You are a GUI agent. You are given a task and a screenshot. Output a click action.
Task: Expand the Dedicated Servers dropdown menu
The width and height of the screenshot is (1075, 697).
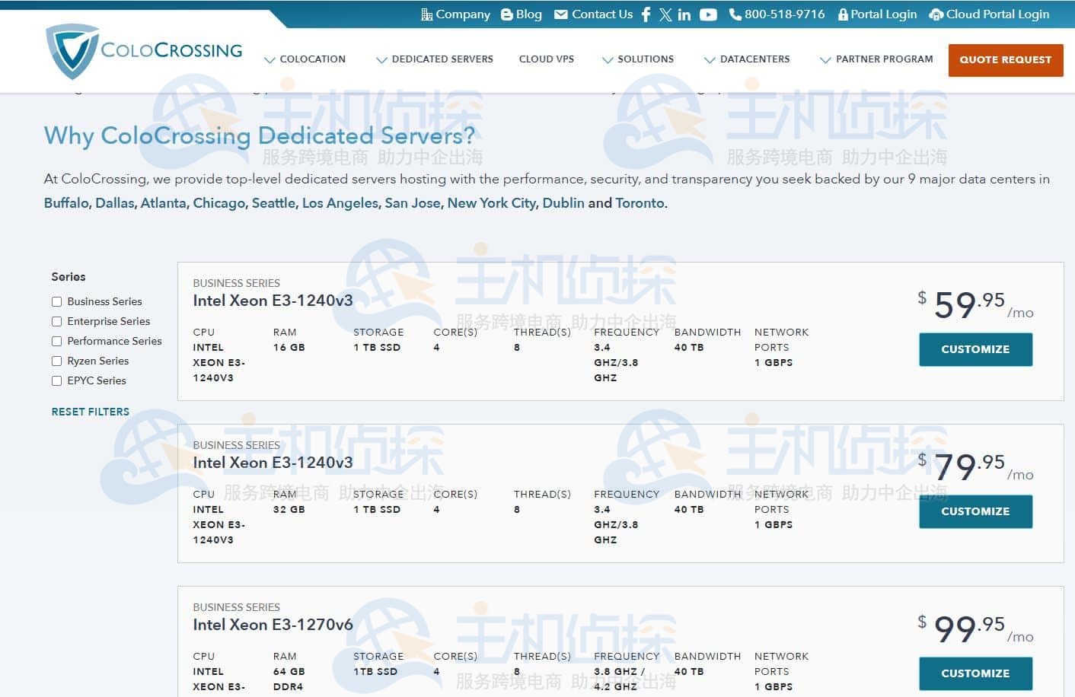point(435,59)
